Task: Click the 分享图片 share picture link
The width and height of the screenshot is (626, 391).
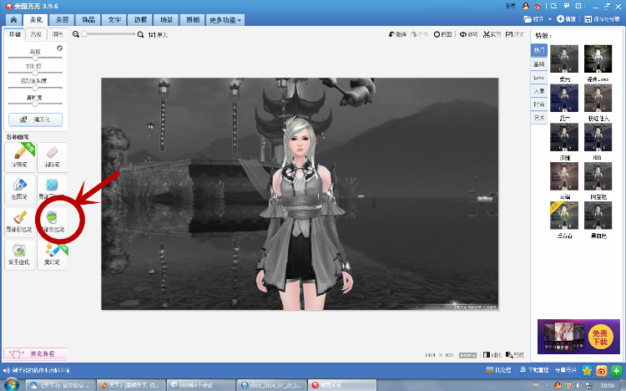Action: coord(565,370)
